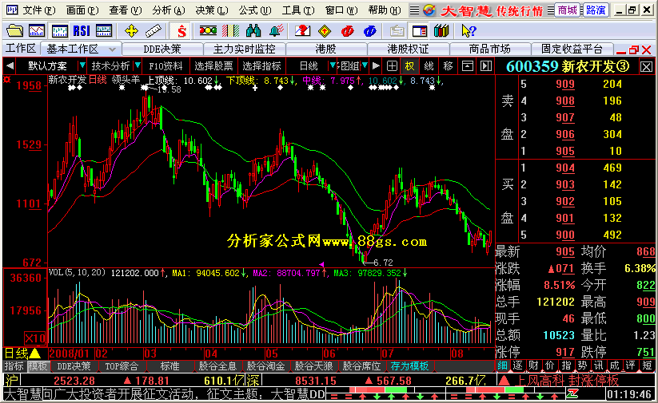This screenshot has height=403, width=658.
Task: Click the left arrow before 默认方案
Action: [10, 65]
